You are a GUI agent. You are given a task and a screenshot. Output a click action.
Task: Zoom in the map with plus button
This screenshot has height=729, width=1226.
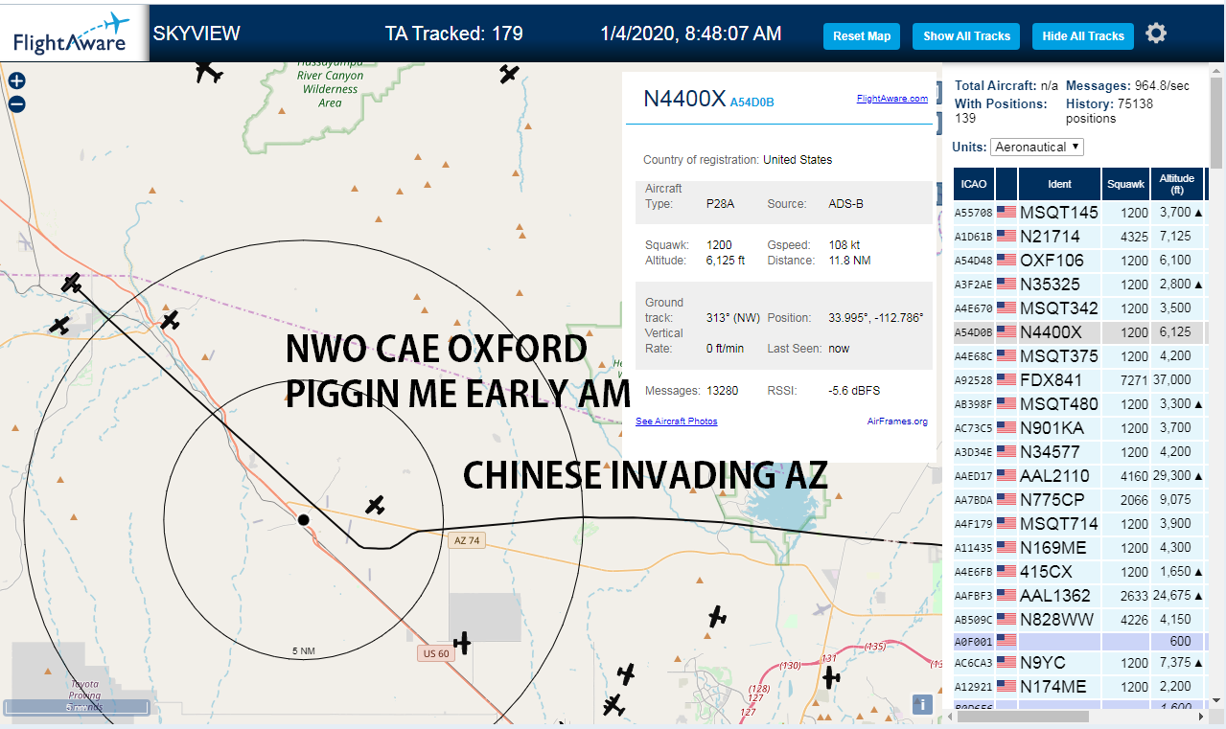[x=16, y=81]
